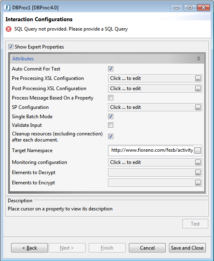Collapse the Attributes section with double chevron
This screenshot has width=214, height=261.
pos(198,59)
